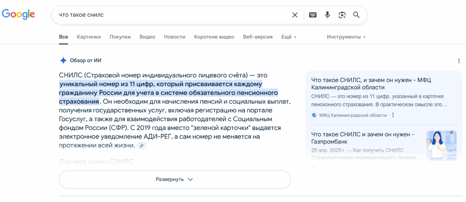Open search by image camera icon
This screenshot has width=466, height=202.
point(342,15)
